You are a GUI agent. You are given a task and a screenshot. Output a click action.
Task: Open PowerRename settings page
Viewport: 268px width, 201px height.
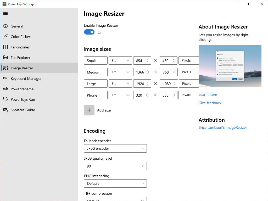(x=39, y=89)
